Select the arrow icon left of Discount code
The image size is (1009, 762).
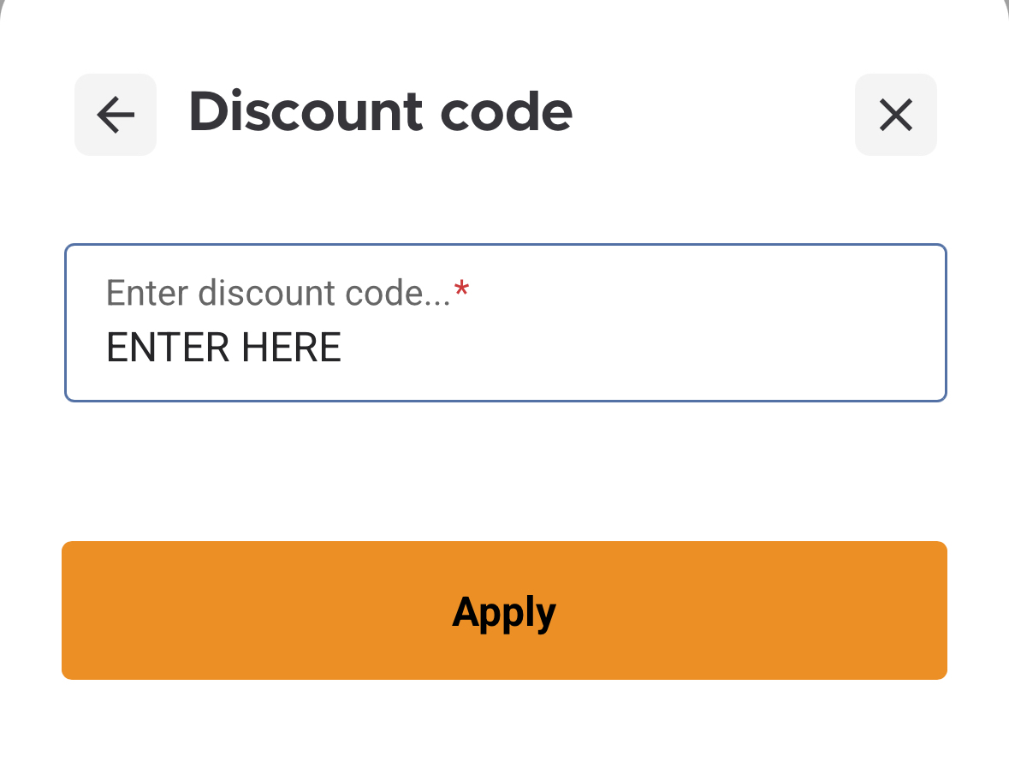[x=116, y=115]
